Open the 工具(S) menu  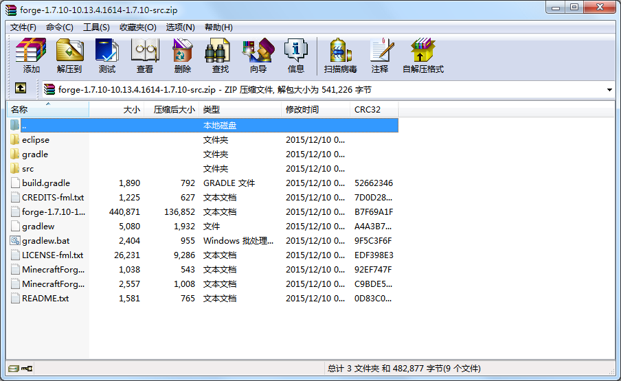click(x=96, y=27)
